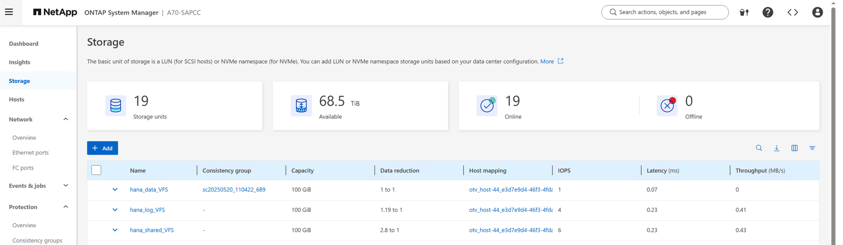Download the storage units list
The width and height of the screenshot is (843, 245).
click(776, 148)
